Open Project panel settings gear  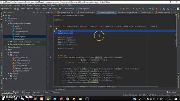pyautogui.click(x=40, y=12)
